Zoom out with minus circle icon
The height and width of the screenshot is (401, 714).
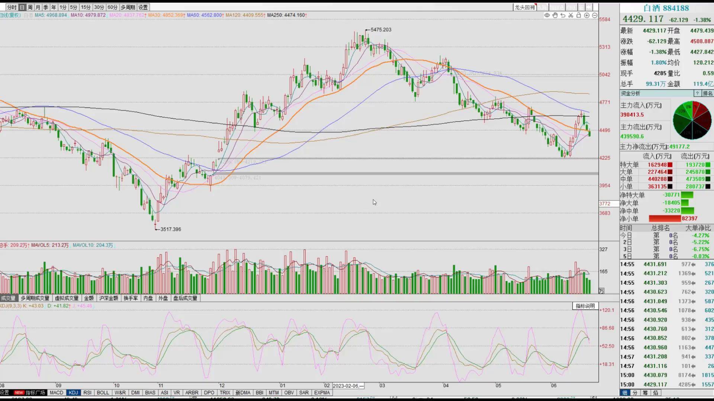(595, 15)
